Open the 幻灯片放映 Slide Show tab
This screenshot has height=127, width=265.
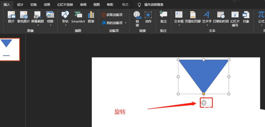(x=65, y=5)
